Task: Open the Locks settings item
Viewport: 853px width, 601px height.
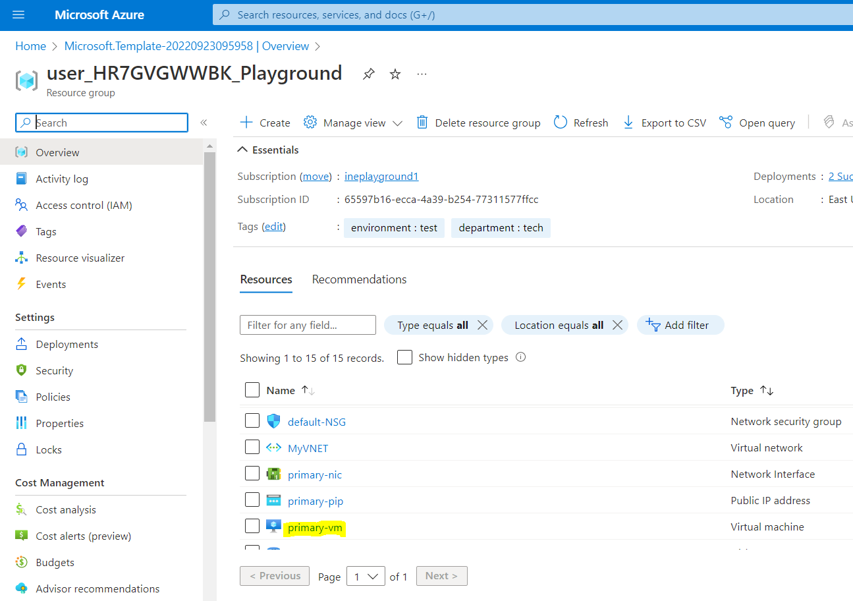Action: [x=49, y=450]
